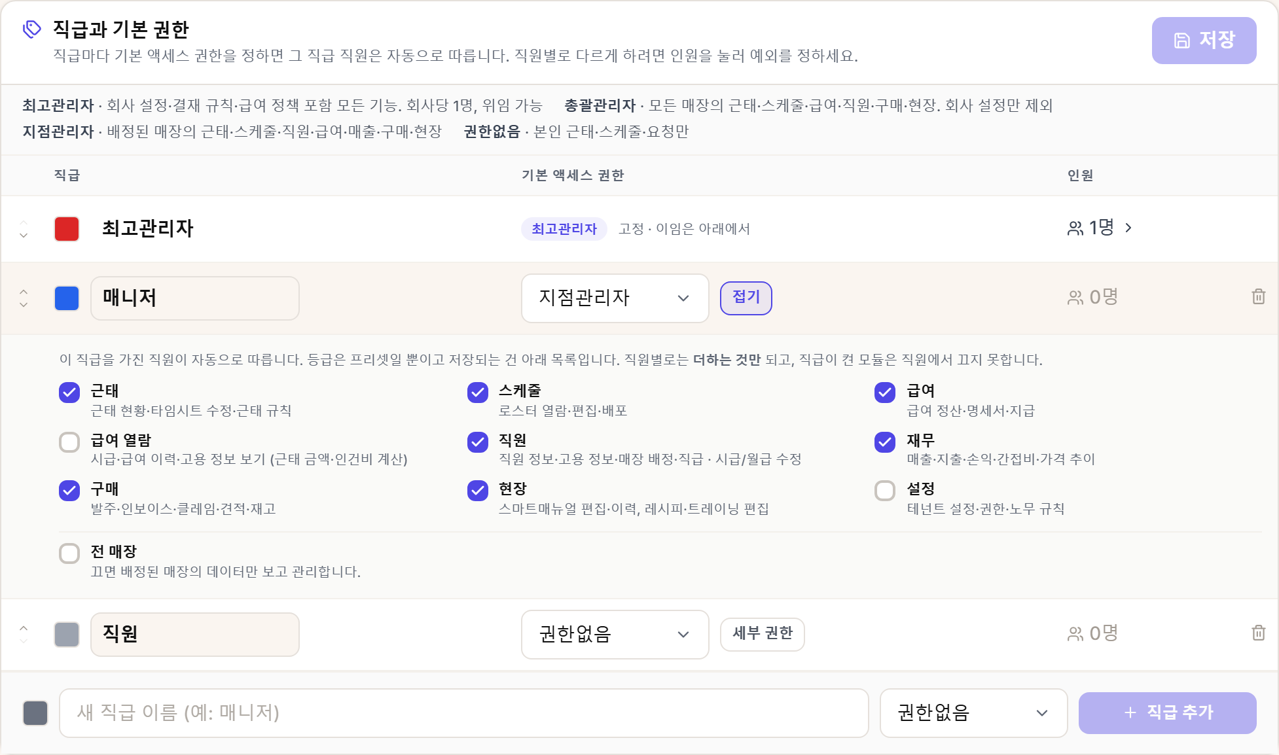
Task: Pick color via red 최고관리자 swatch
Action: tap(67, 229)
